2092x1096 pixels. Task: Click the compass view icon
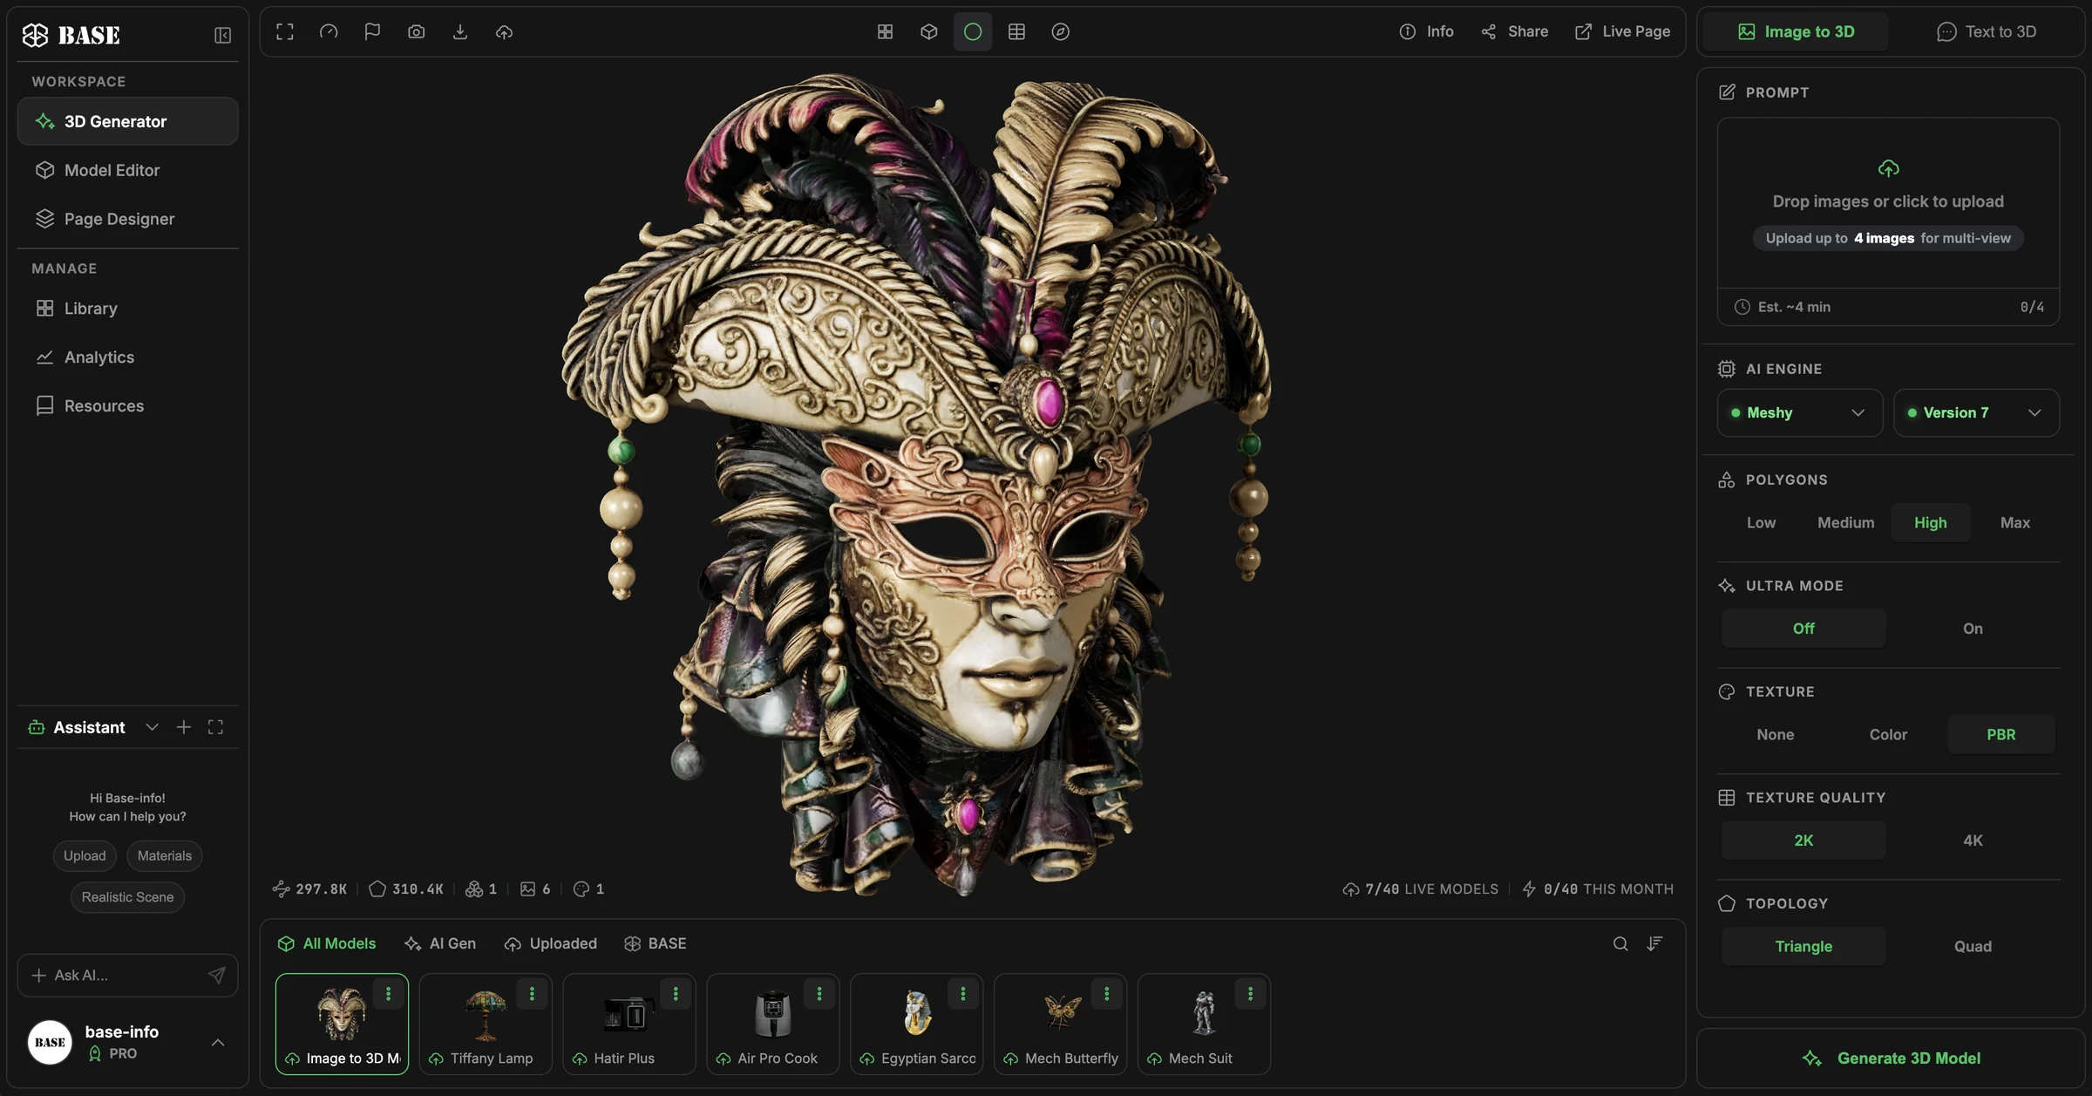coord(1060,32)
